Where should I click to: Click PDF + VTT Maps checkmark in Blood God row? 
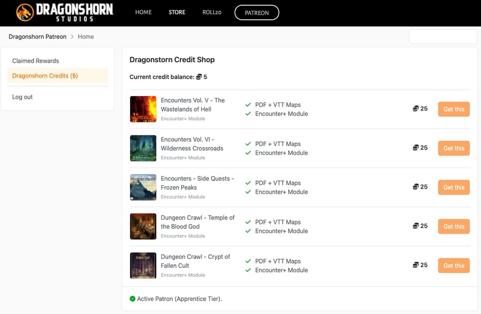pyautogui.click(x=248, y=222)
